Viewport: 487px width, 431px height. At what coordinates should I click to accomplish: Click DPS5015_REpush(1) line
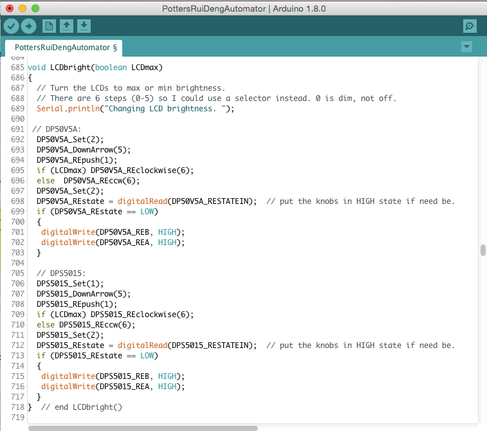coord(77,304)
